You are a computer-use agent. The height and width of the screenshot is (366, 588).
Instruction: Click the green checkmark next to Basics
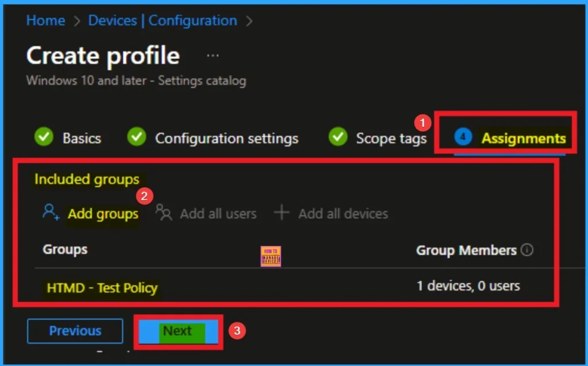(44, 138)
